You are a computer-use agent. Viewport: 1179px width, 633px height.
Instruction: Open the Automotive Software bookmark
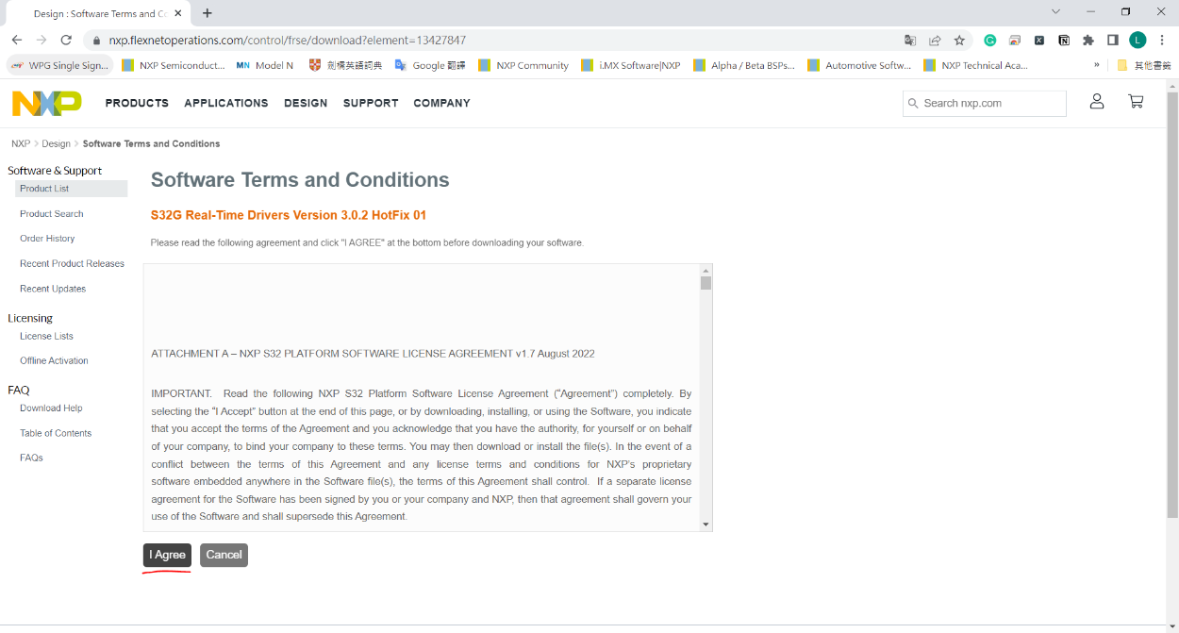pyautogui.click(x=859, y=65)
